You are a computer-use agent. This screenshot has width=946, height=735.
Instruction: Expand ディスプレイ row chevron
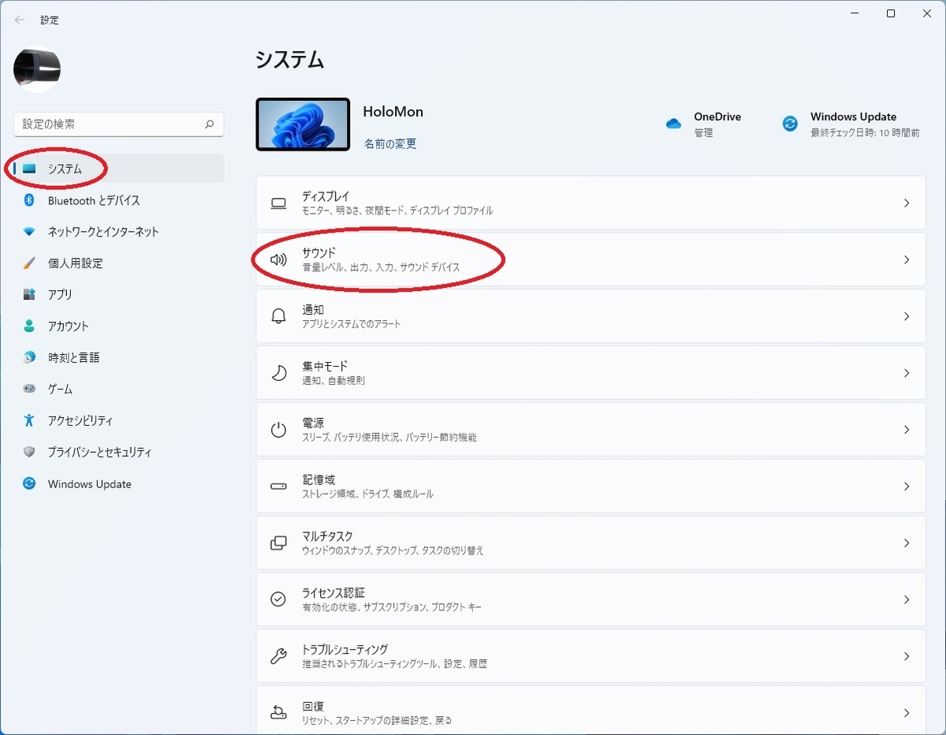907,203
